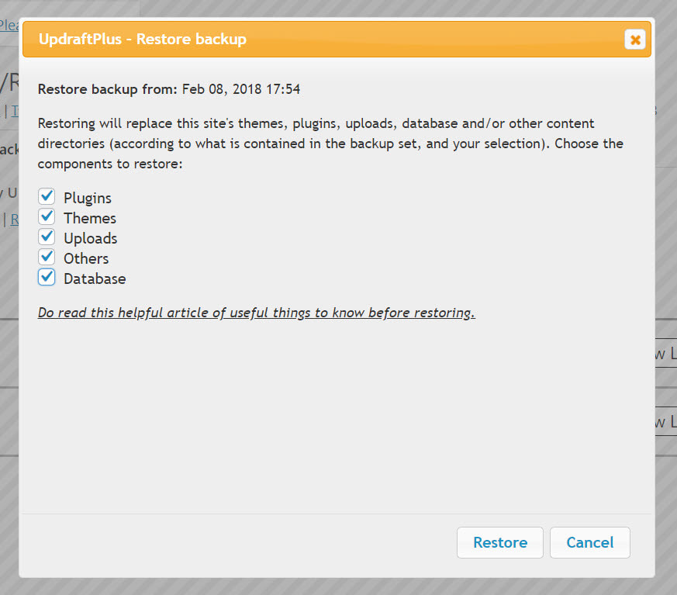Select the Plugins label text
Viewport: 677px width, 595px height.
(x=87, y=198)
